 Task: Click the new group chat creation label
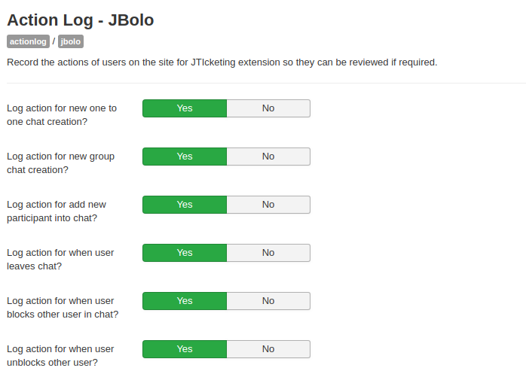coord(60,163)
